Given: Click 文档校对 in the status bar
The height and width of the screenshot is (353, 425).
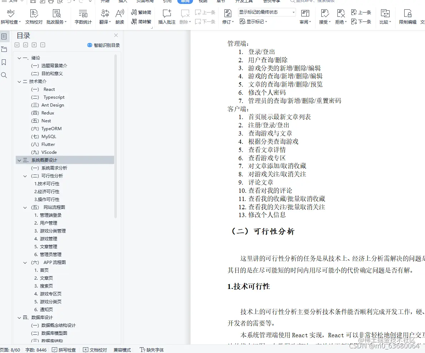Looking at the screenshot, I should point(95,350).
